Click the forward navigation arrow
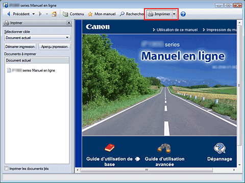 pos(40,14)
